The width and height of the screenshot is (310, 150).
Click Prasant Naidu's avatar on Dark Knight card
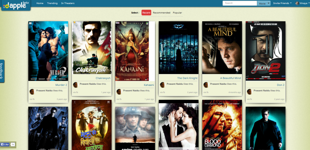pyautogui.click(x=163, y=85)
